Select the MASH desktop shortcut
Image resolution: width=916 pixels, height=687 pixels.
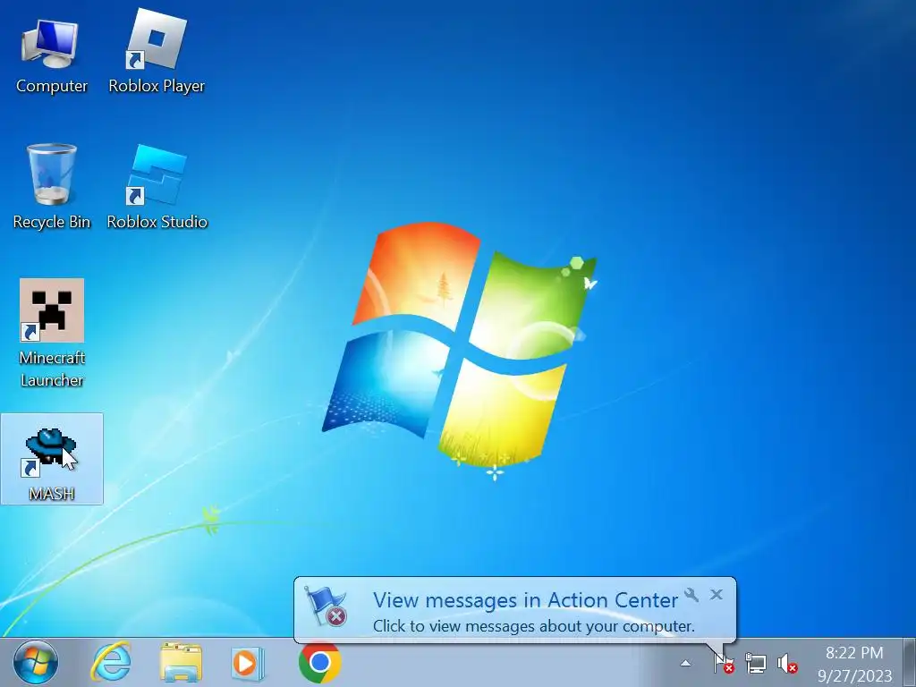pos(51,459)
